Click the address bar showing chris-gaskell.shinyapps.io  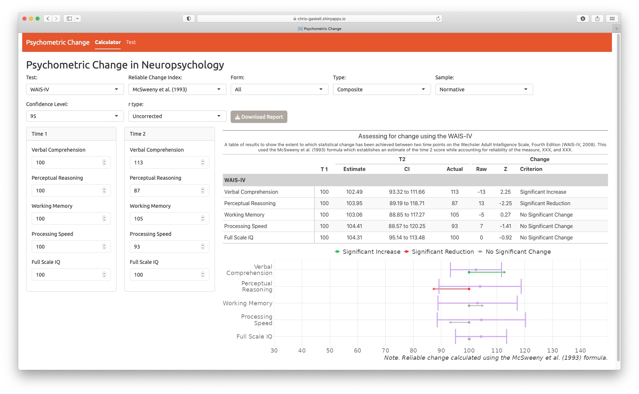click(x=319, y=19)
